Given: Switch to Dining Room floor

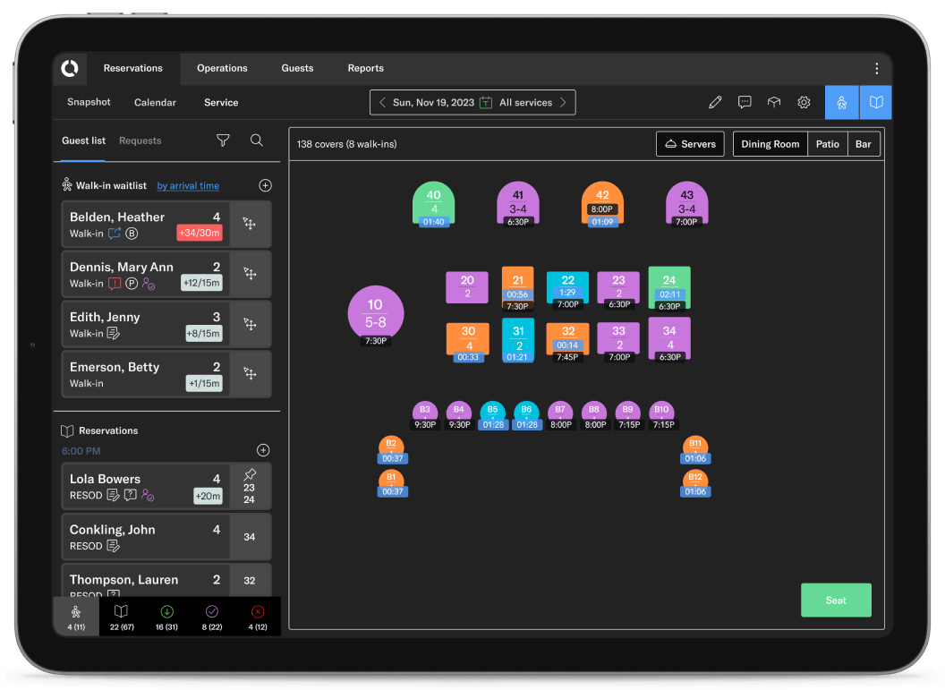Looking at the screenshot, I should tap(770, 144).
